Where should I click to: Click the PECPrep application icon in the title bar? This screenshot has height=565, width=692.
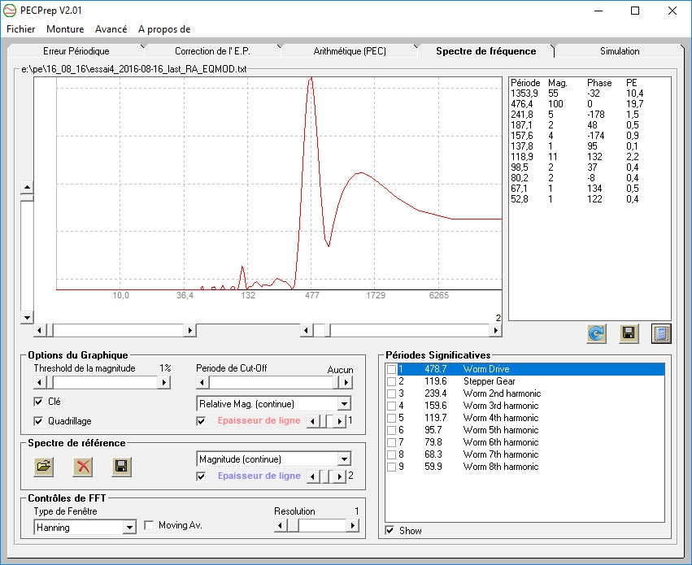pyautogui.click(x=10, y=10)
